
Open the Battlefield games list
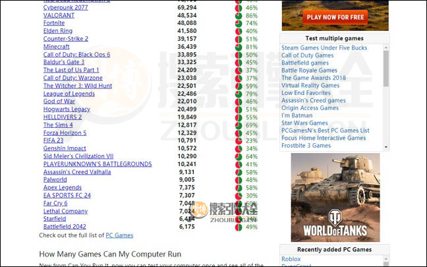tap(305, 63)
